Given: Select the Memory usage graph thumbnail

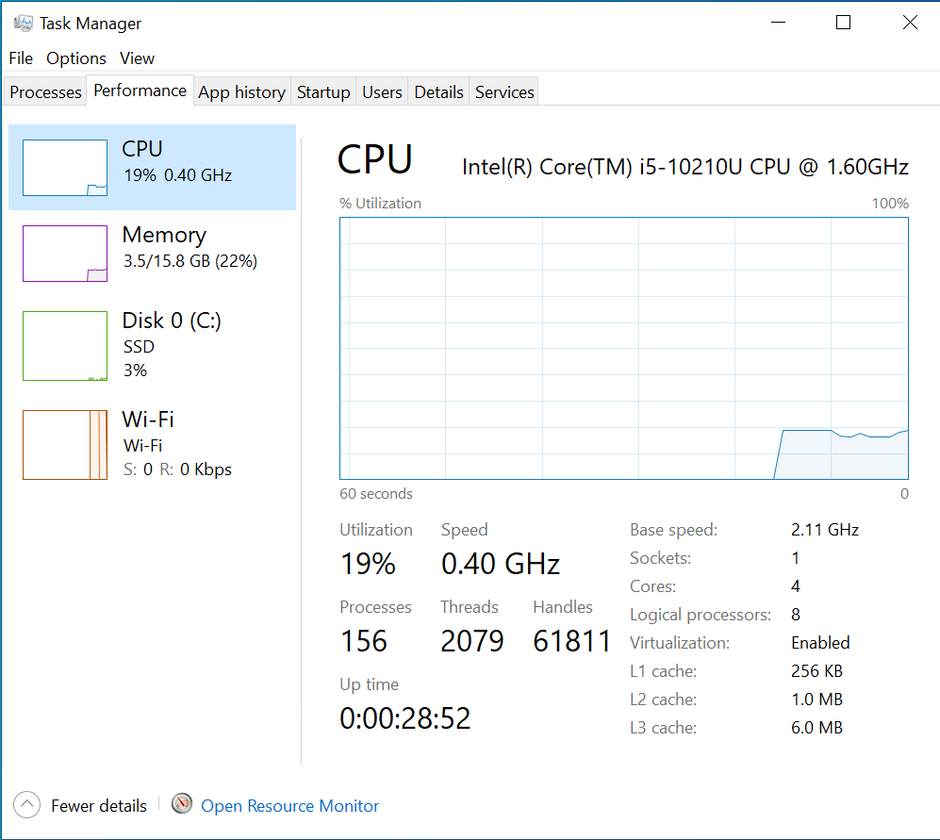Looking at the screenshot, I should coord(64,254).
